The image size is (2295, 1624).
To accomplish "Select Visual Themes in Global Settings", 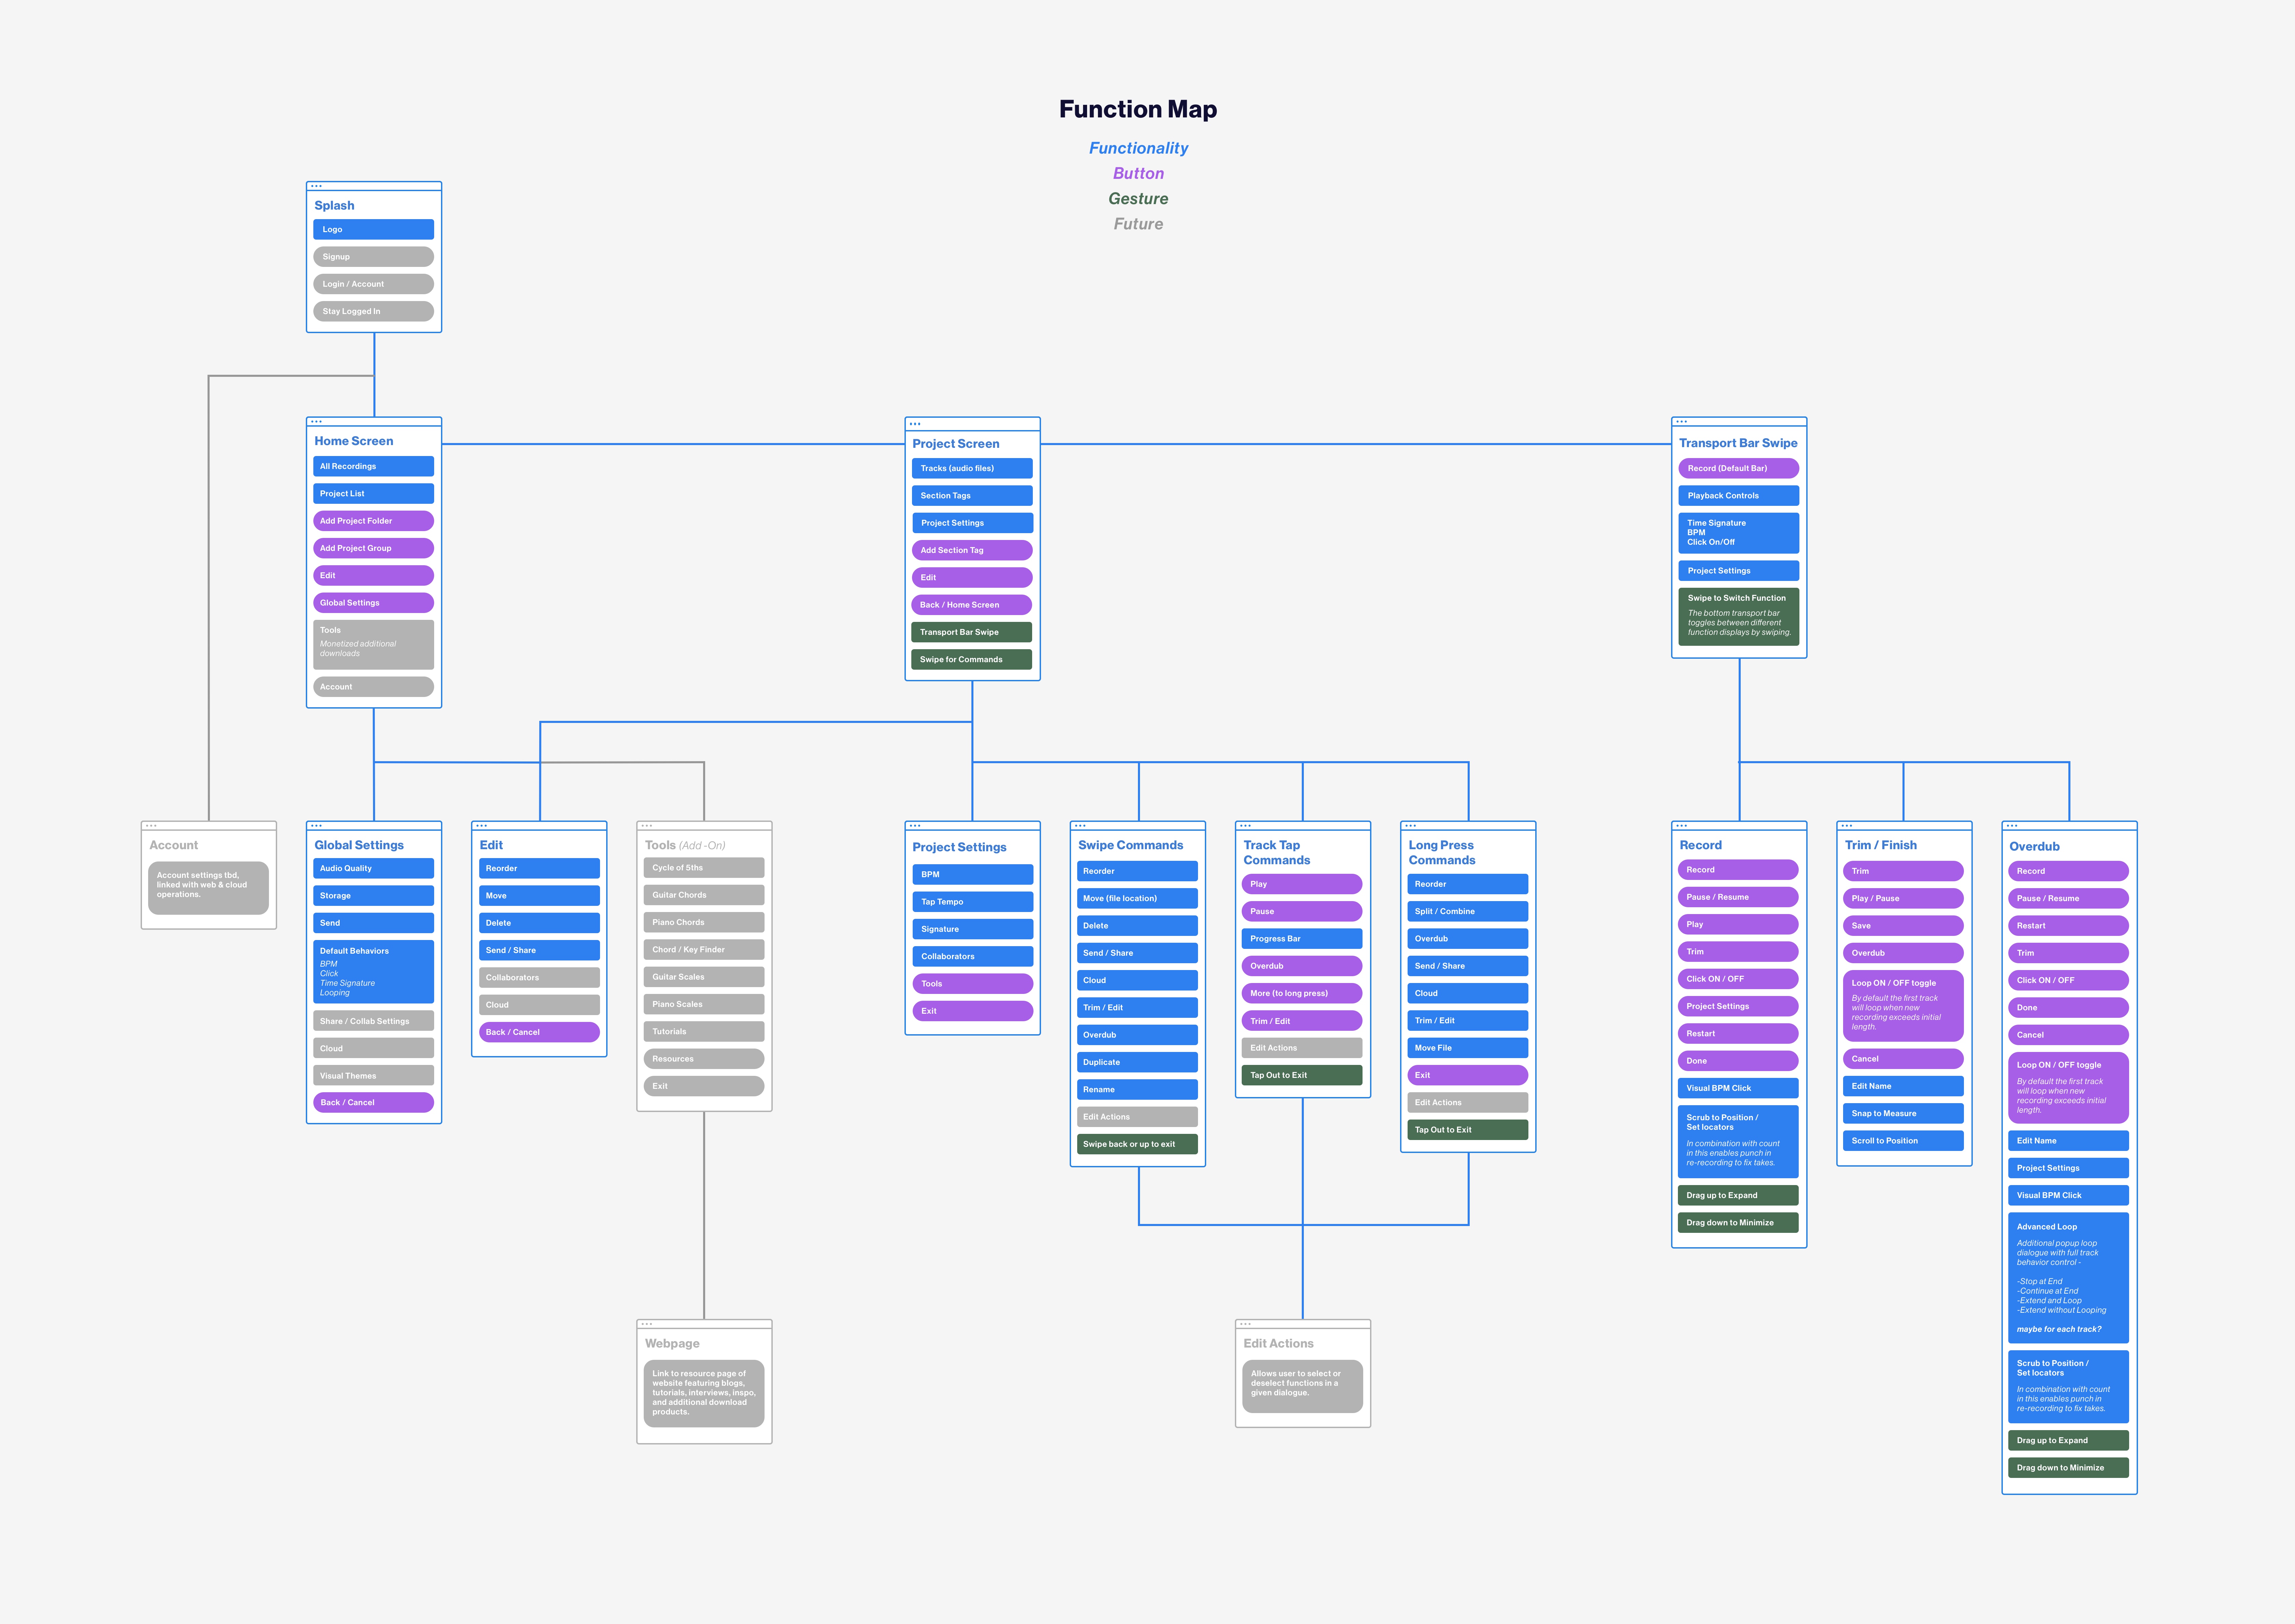I will point(373,1075).
